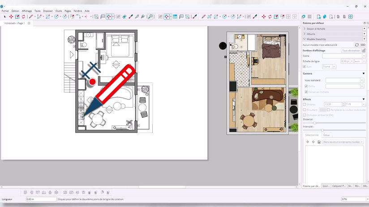Switch to the Éditer tab

(x=326, y=135)
